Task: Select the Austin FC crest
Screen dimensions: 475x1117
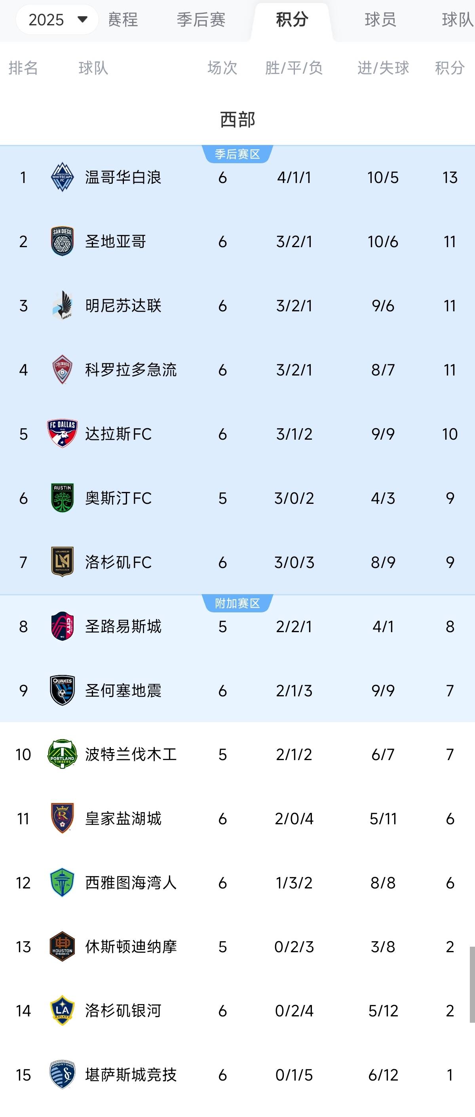Action: tap(62, 498)
